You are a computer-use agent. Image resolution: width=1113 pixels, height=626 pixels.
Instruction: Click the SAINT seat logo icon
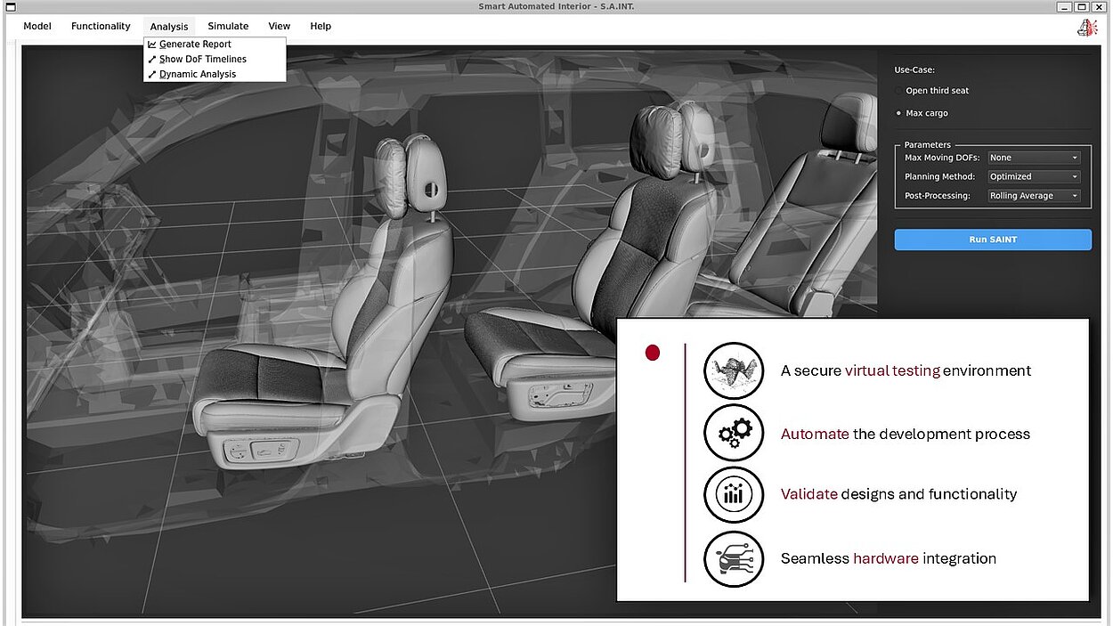click(x=1086, y=28)
